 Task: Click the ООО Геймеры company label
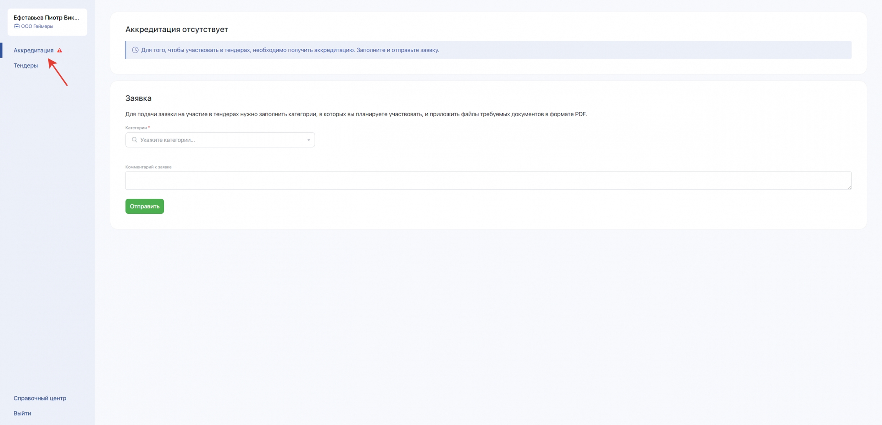37,26
